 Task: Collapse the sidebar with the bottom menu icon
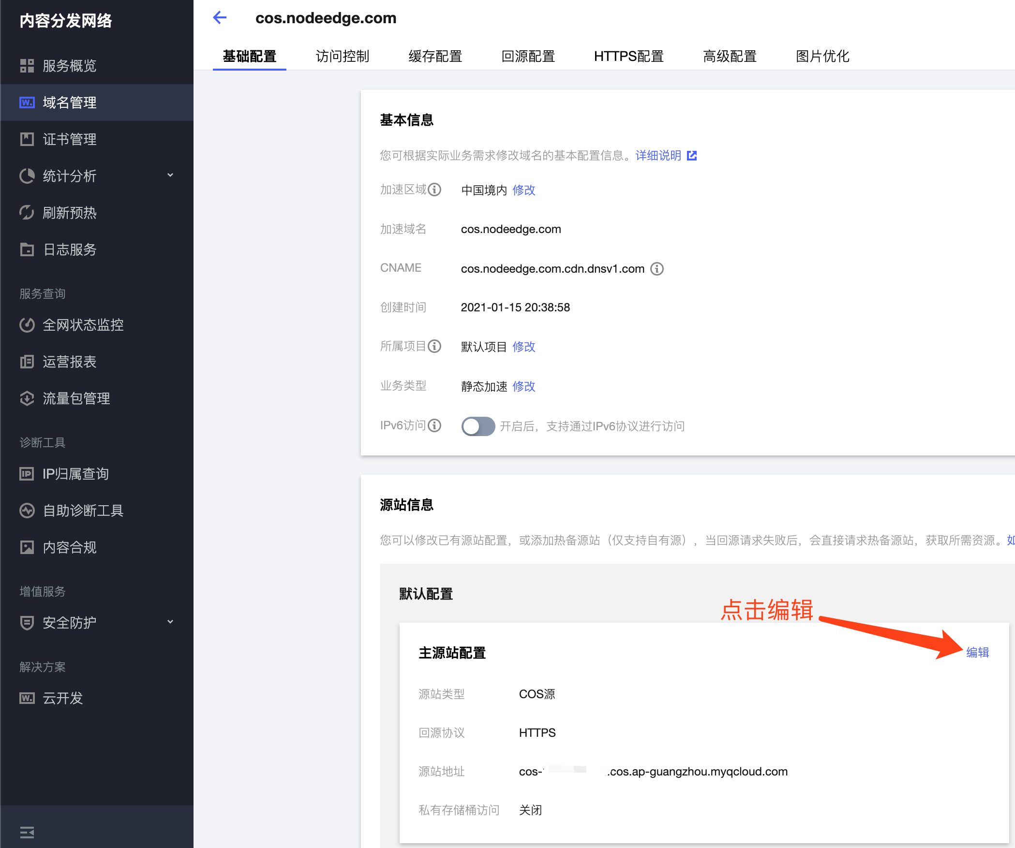(x=27, y=833)
